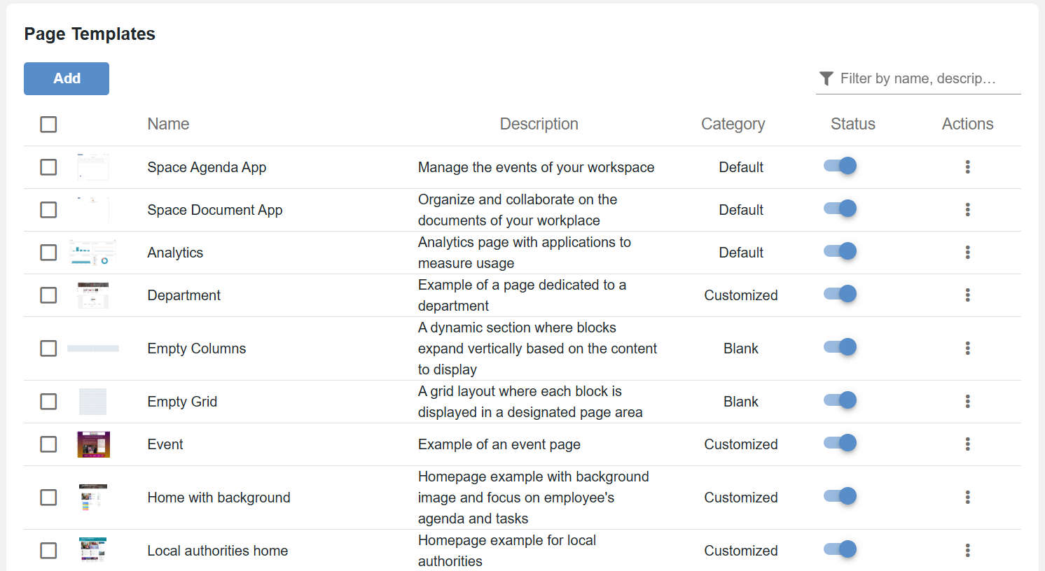Turn off the Empty Grid status switch
This screenshot has width=1045, height=571.
pos(840,400)
